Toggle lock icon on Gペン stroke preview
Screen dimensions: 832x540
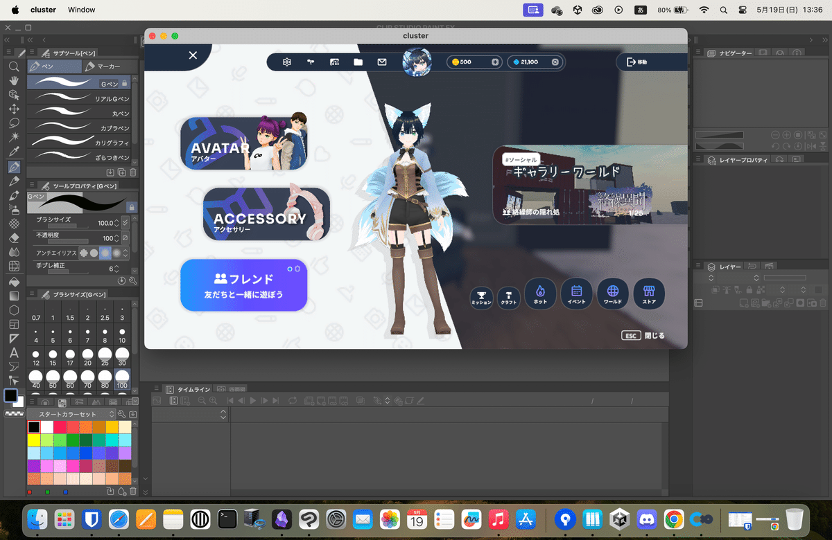coord(131,207)
